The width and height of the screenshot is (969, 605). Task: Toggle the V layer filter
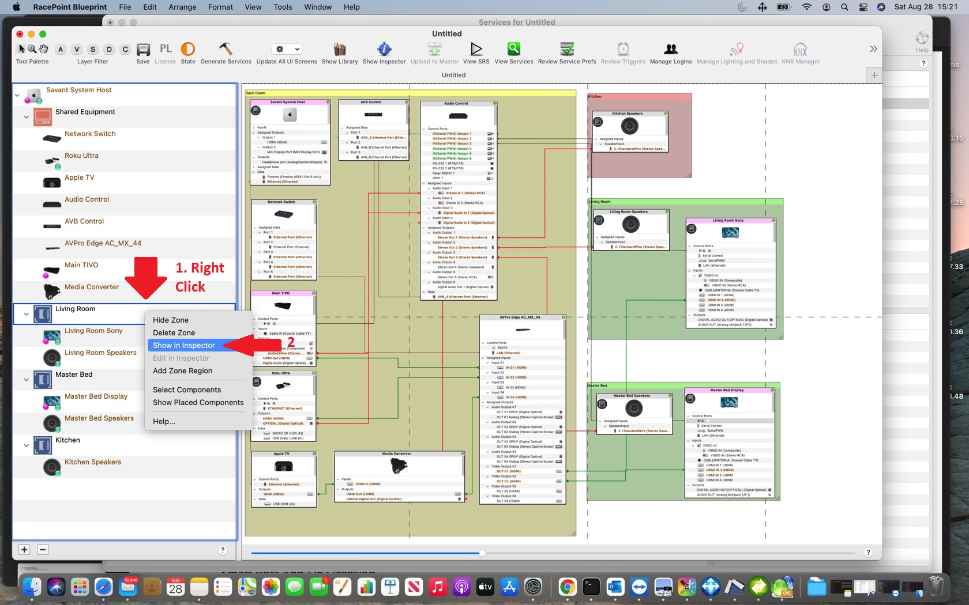tap(77, 50)
